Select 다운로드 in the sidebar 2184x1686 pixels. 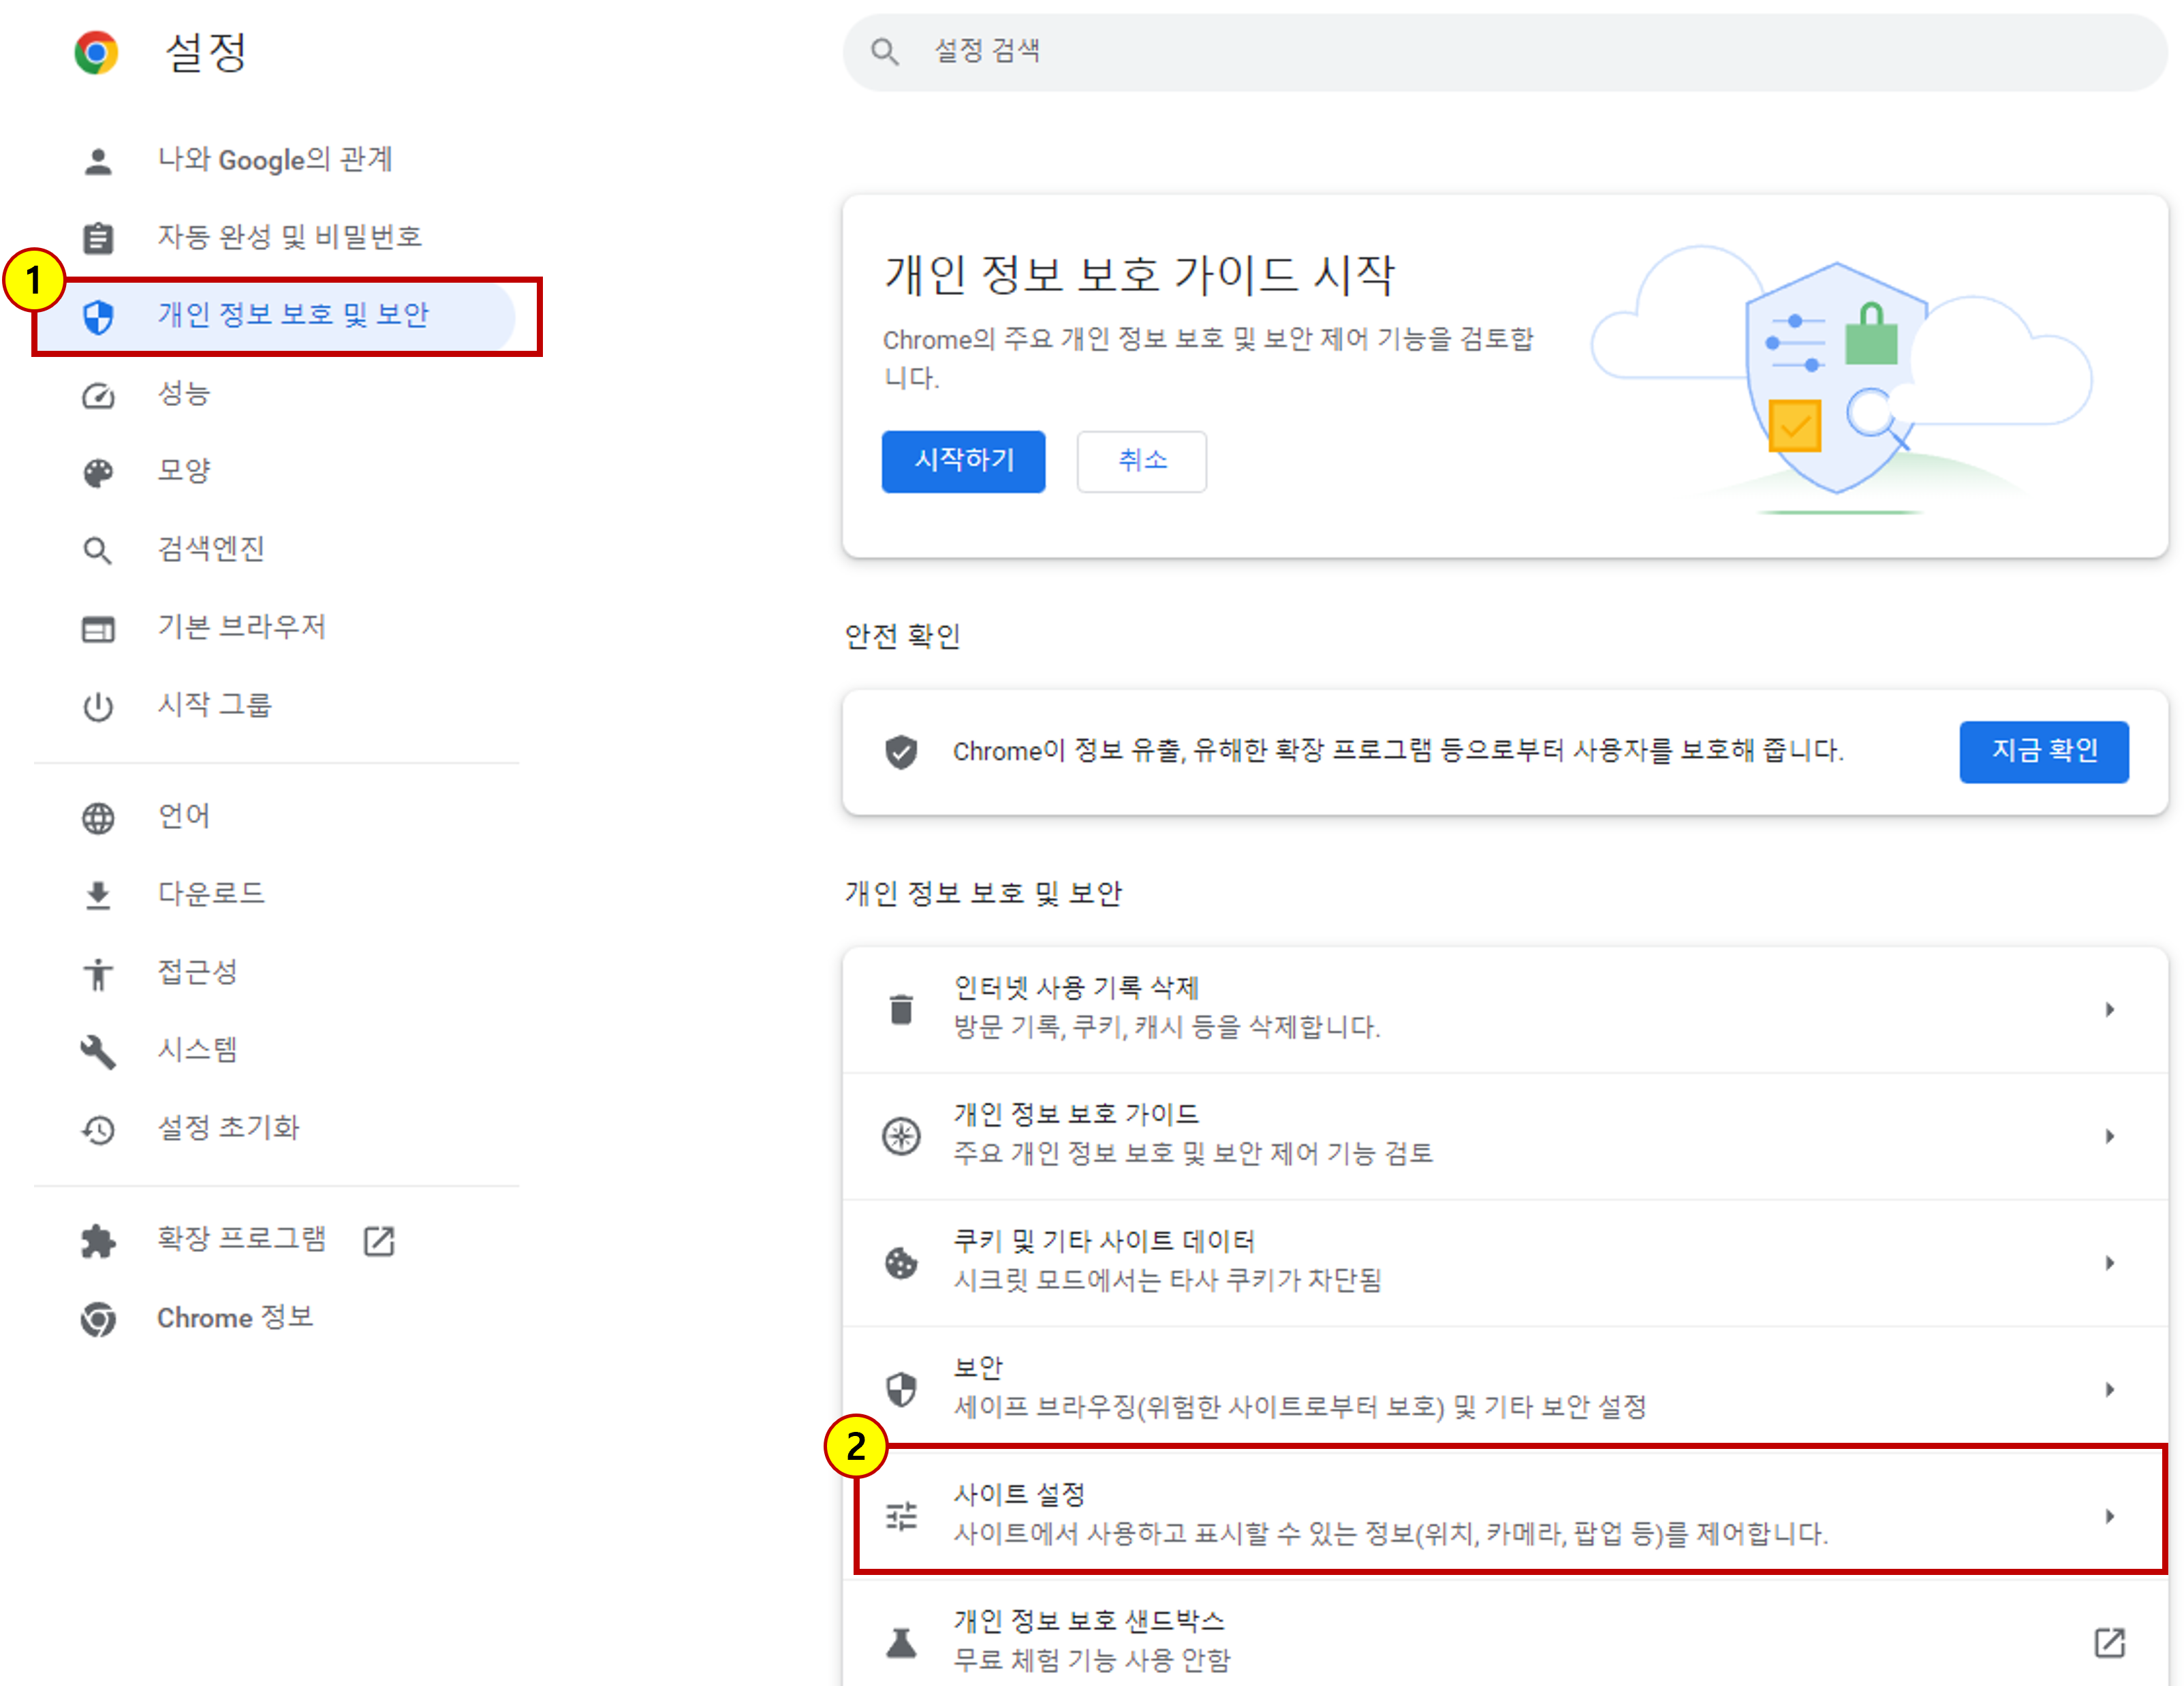point(211,893)
